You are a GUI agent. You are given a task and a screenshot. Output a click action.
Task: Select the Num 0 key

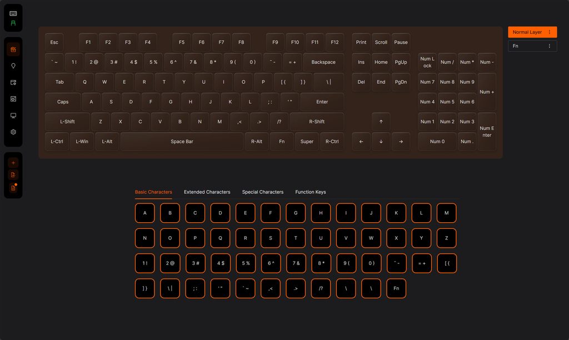(x=437, y=142)
